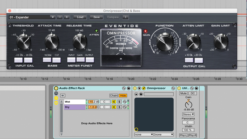Show the rack macro controls icon

pyautogui.click(x=56, y=93)
